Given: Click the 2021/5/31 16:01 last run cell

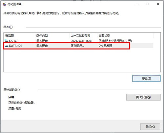Looking at the screenshot, I should coord(82,41).
